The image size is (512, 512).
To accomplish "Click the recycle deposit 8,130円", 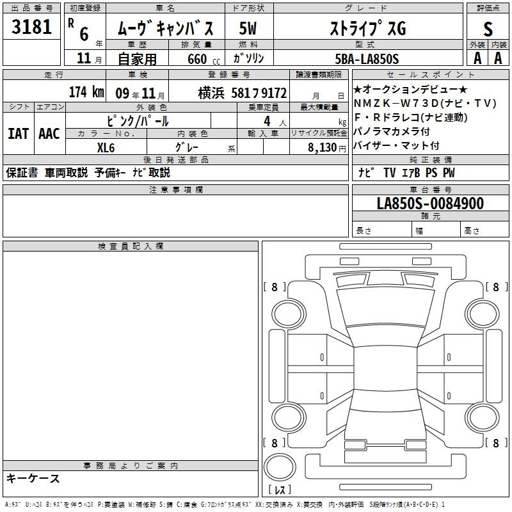I will click(327, 148).
